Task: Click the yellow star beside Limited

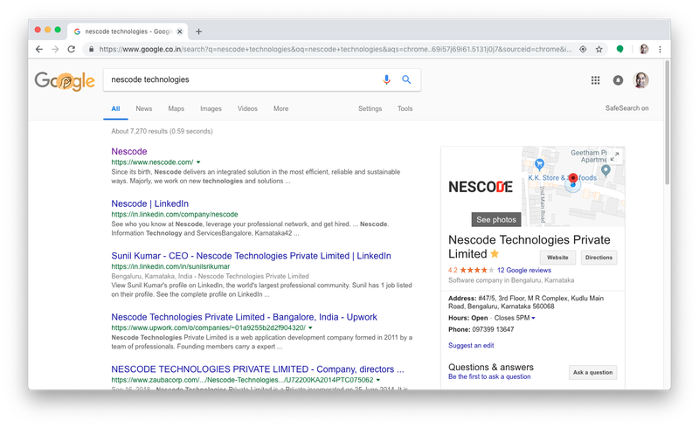Action: 495,253
